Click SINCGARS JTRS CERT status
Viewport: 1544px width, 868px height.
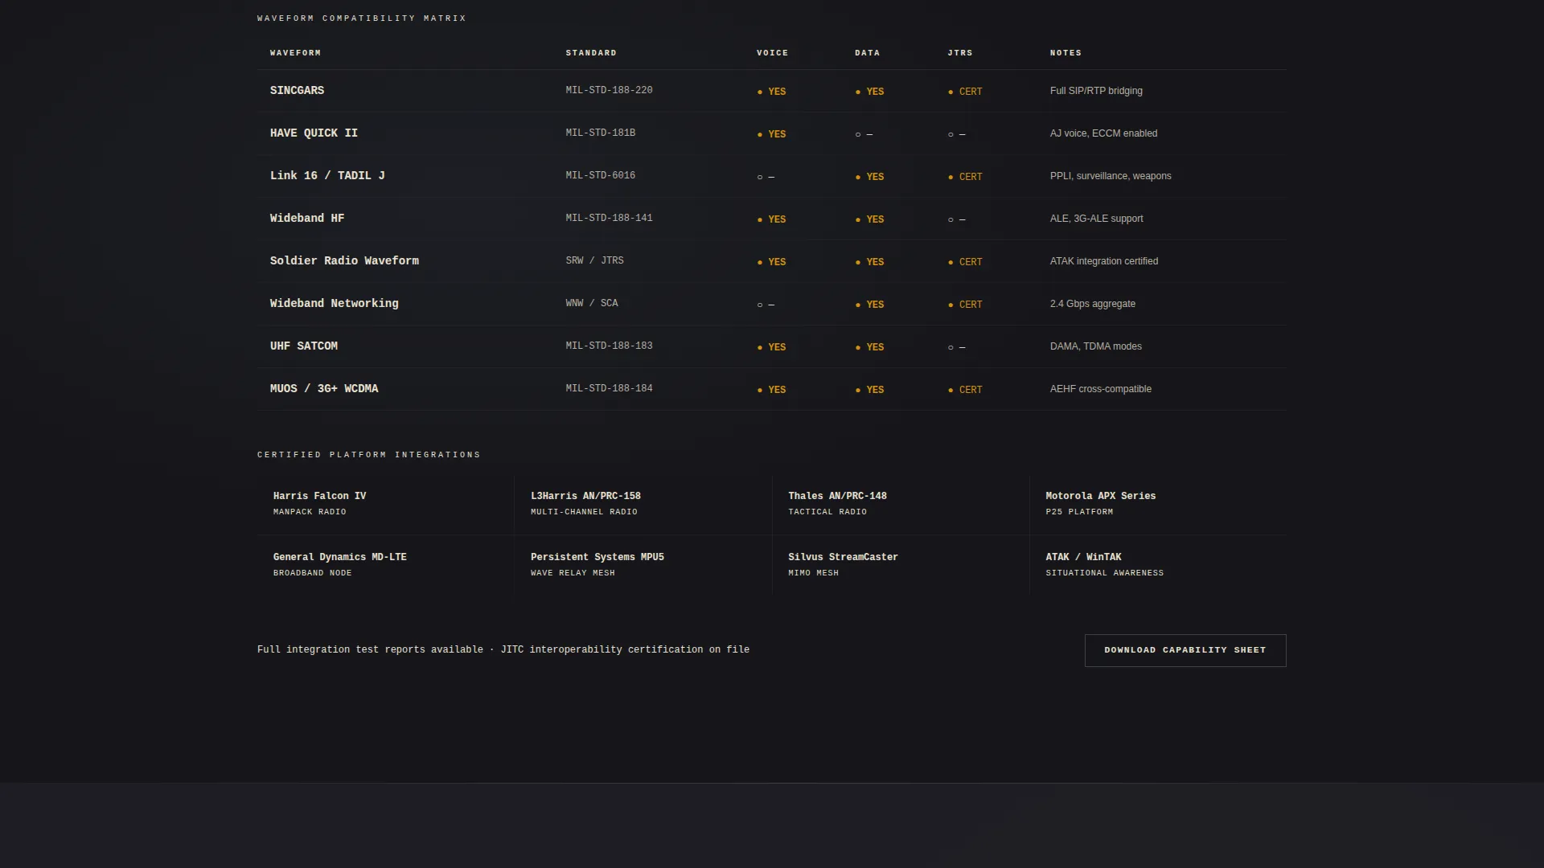[965, 92]
